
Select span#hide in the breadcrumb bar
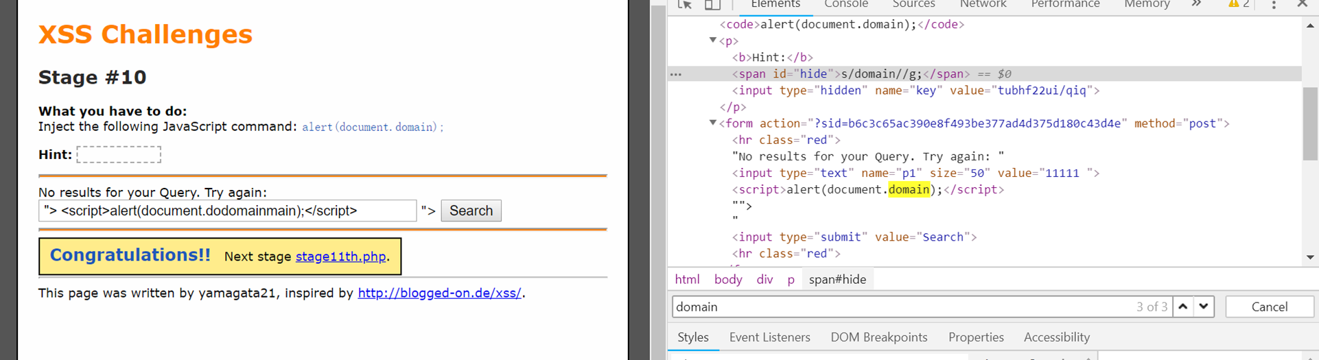point(837,279)
